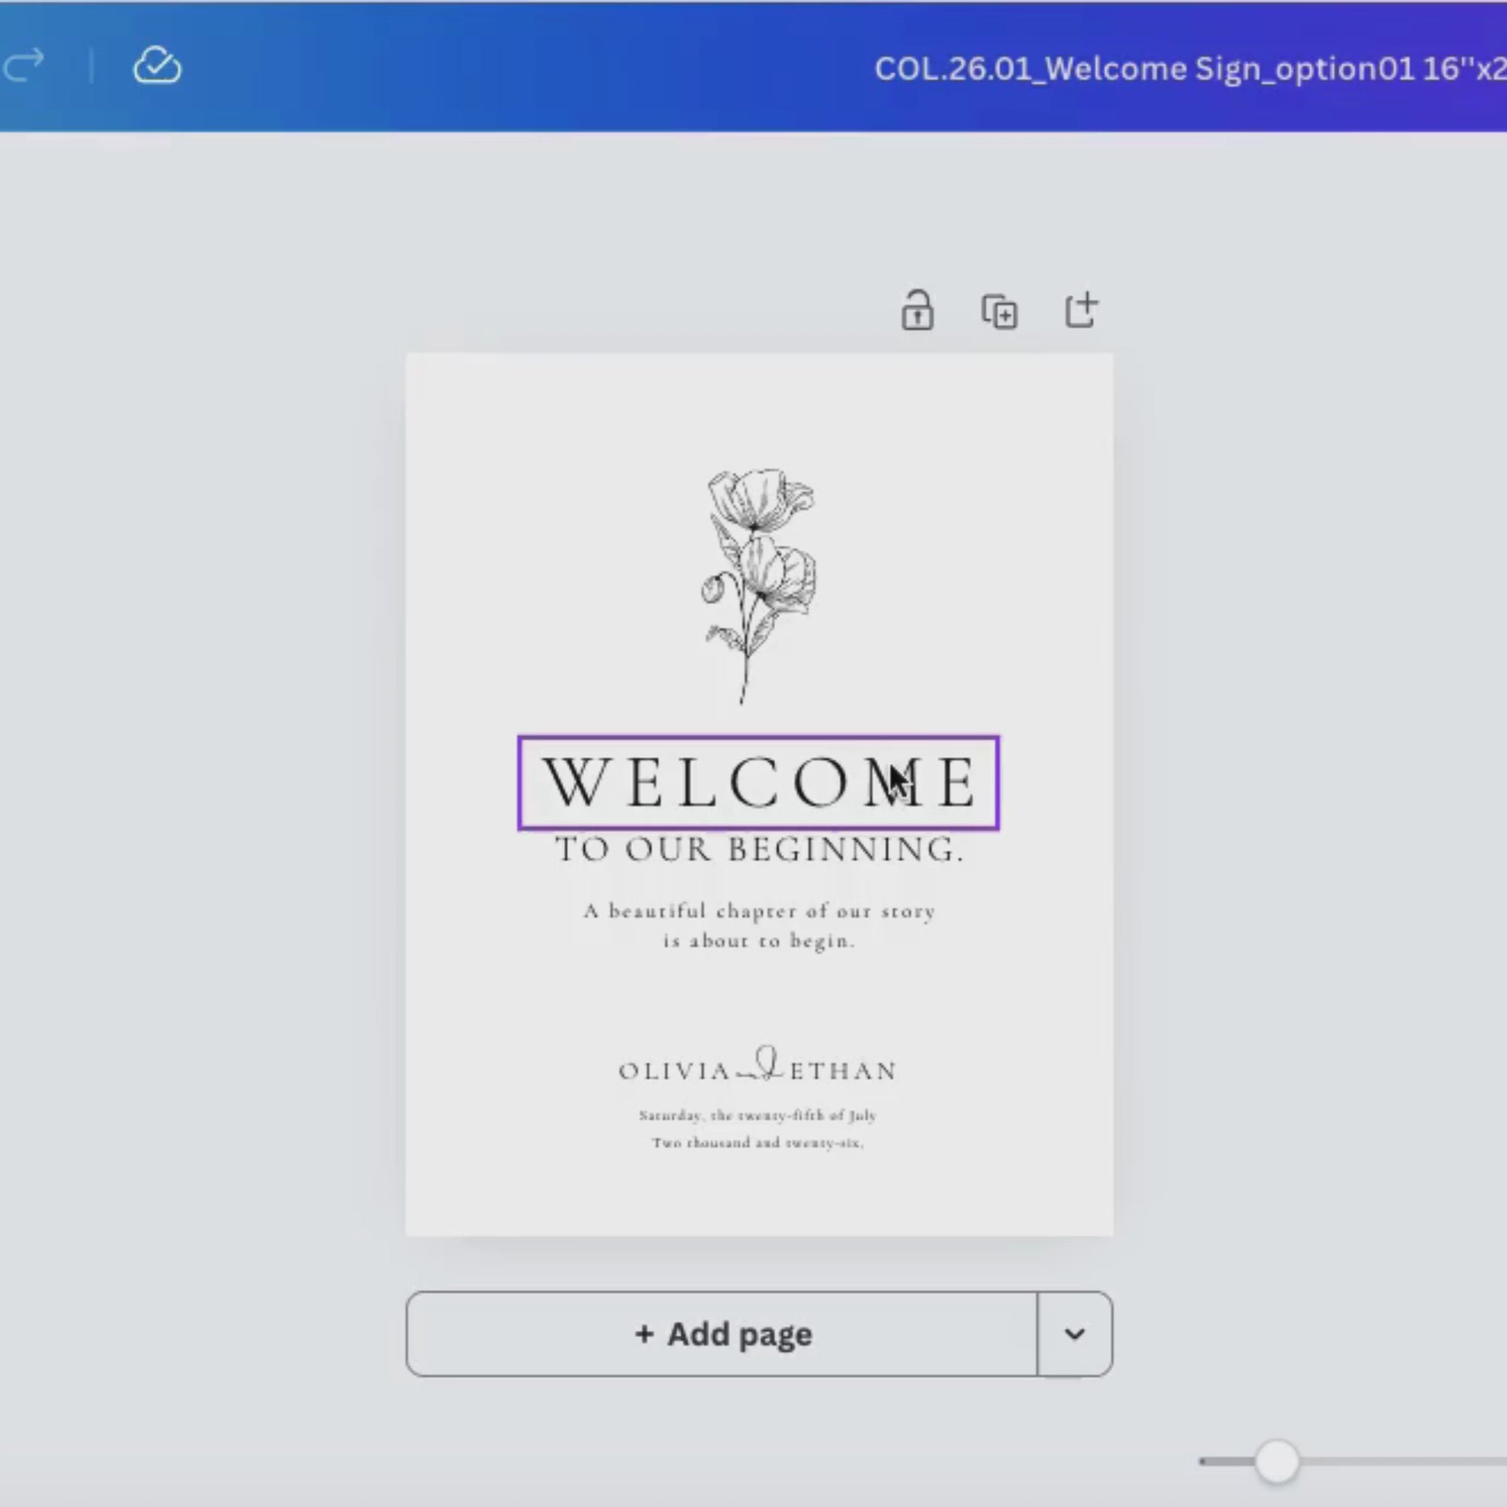Select the OLIVIA name text
Image resolution: width=1507 pixels, height=1507 pixels.
click(674, 1071)
